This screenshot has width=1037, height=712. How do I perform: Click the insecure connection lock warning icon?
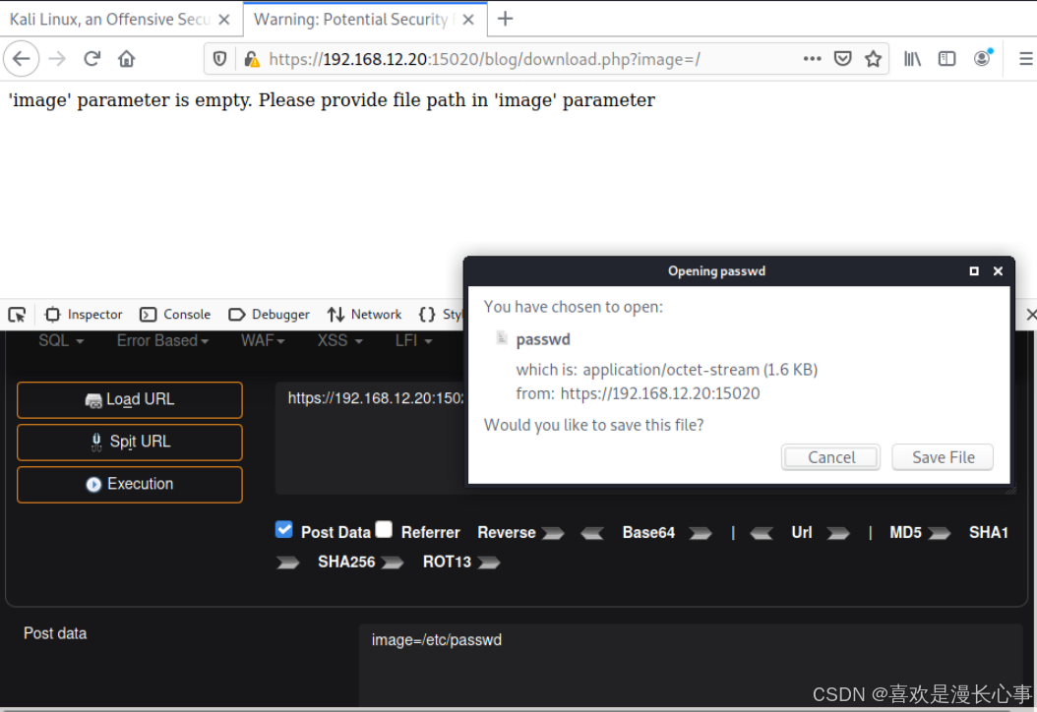[251, 60]
